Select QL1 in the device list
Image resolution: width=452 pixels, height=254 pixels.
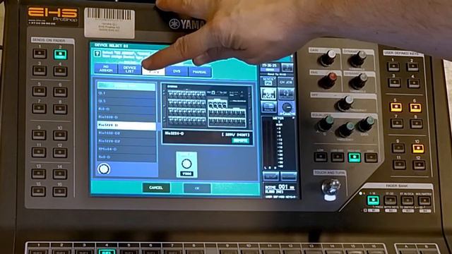point(127,93)
